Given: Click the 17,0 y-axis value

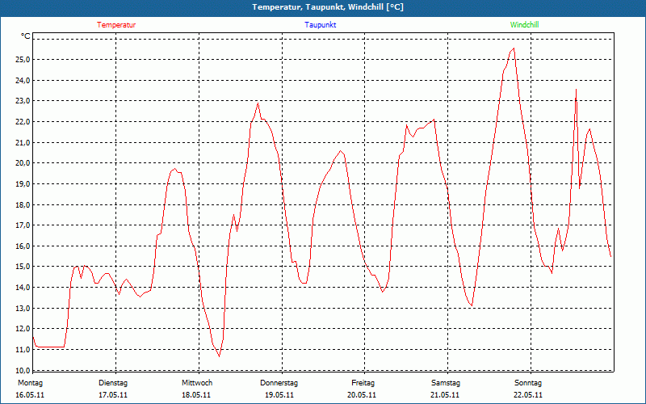Looking at the screenshot, I should [x=23, y=225].
